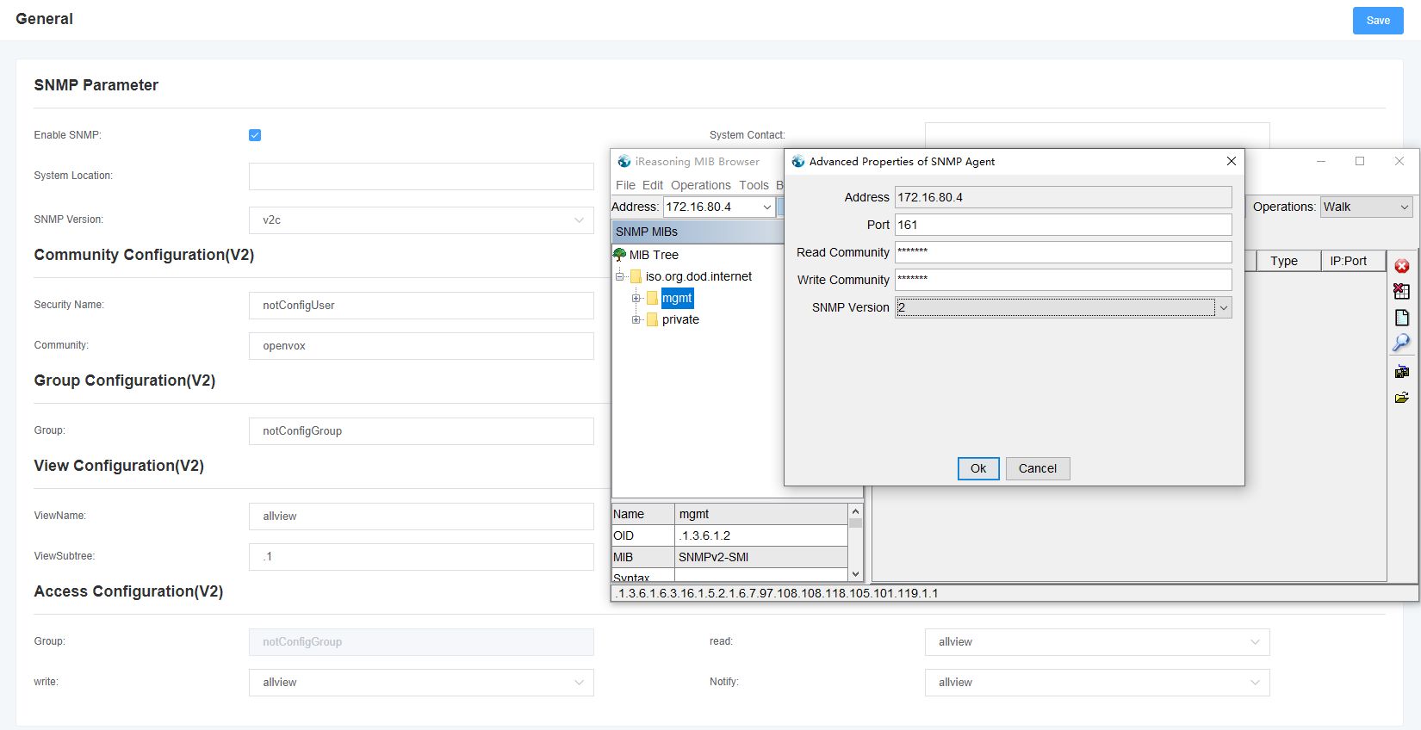Screen dimensions: 1421x730
Task: Click the iso.org.dod.internet folder icon
Action: pyautogui.click(x=636, y=276)
